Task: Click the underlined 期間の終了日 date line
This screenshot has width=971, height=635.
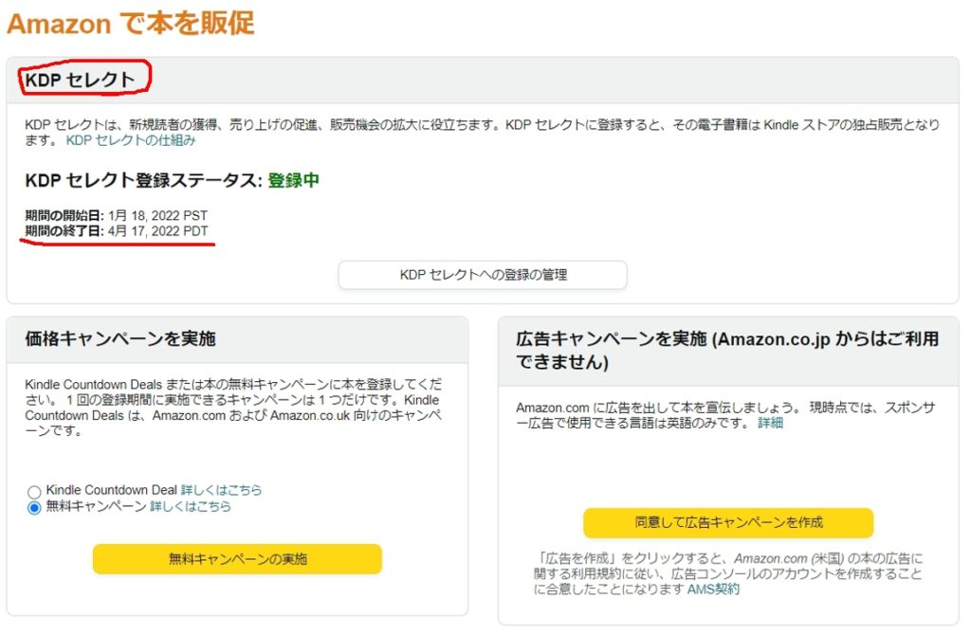Action: click(117, 231)
